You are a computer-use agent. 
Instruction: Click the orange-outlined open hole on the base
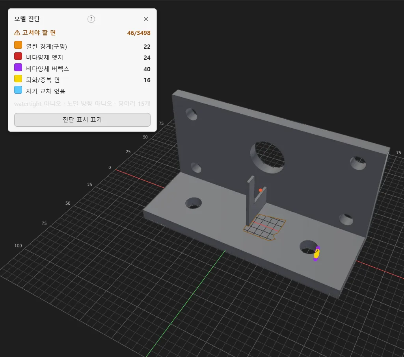coord(264,227)
